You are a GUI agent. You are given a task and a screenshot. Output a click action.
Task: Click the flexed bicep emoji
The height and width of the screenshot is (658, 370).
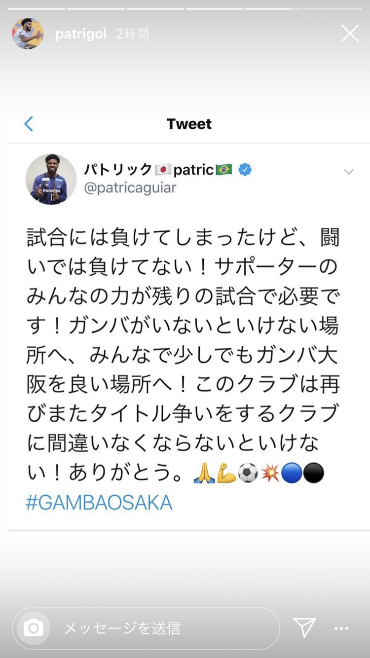pyautogui.click(x=226, y=474)
